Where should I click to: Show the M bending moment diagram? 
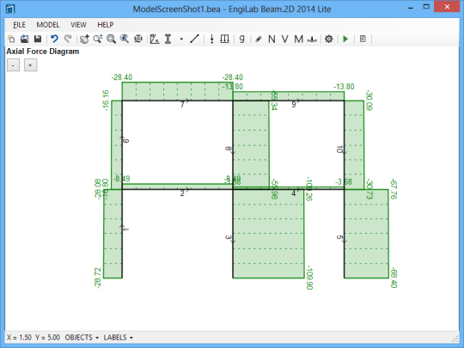(x=298, y=39)
